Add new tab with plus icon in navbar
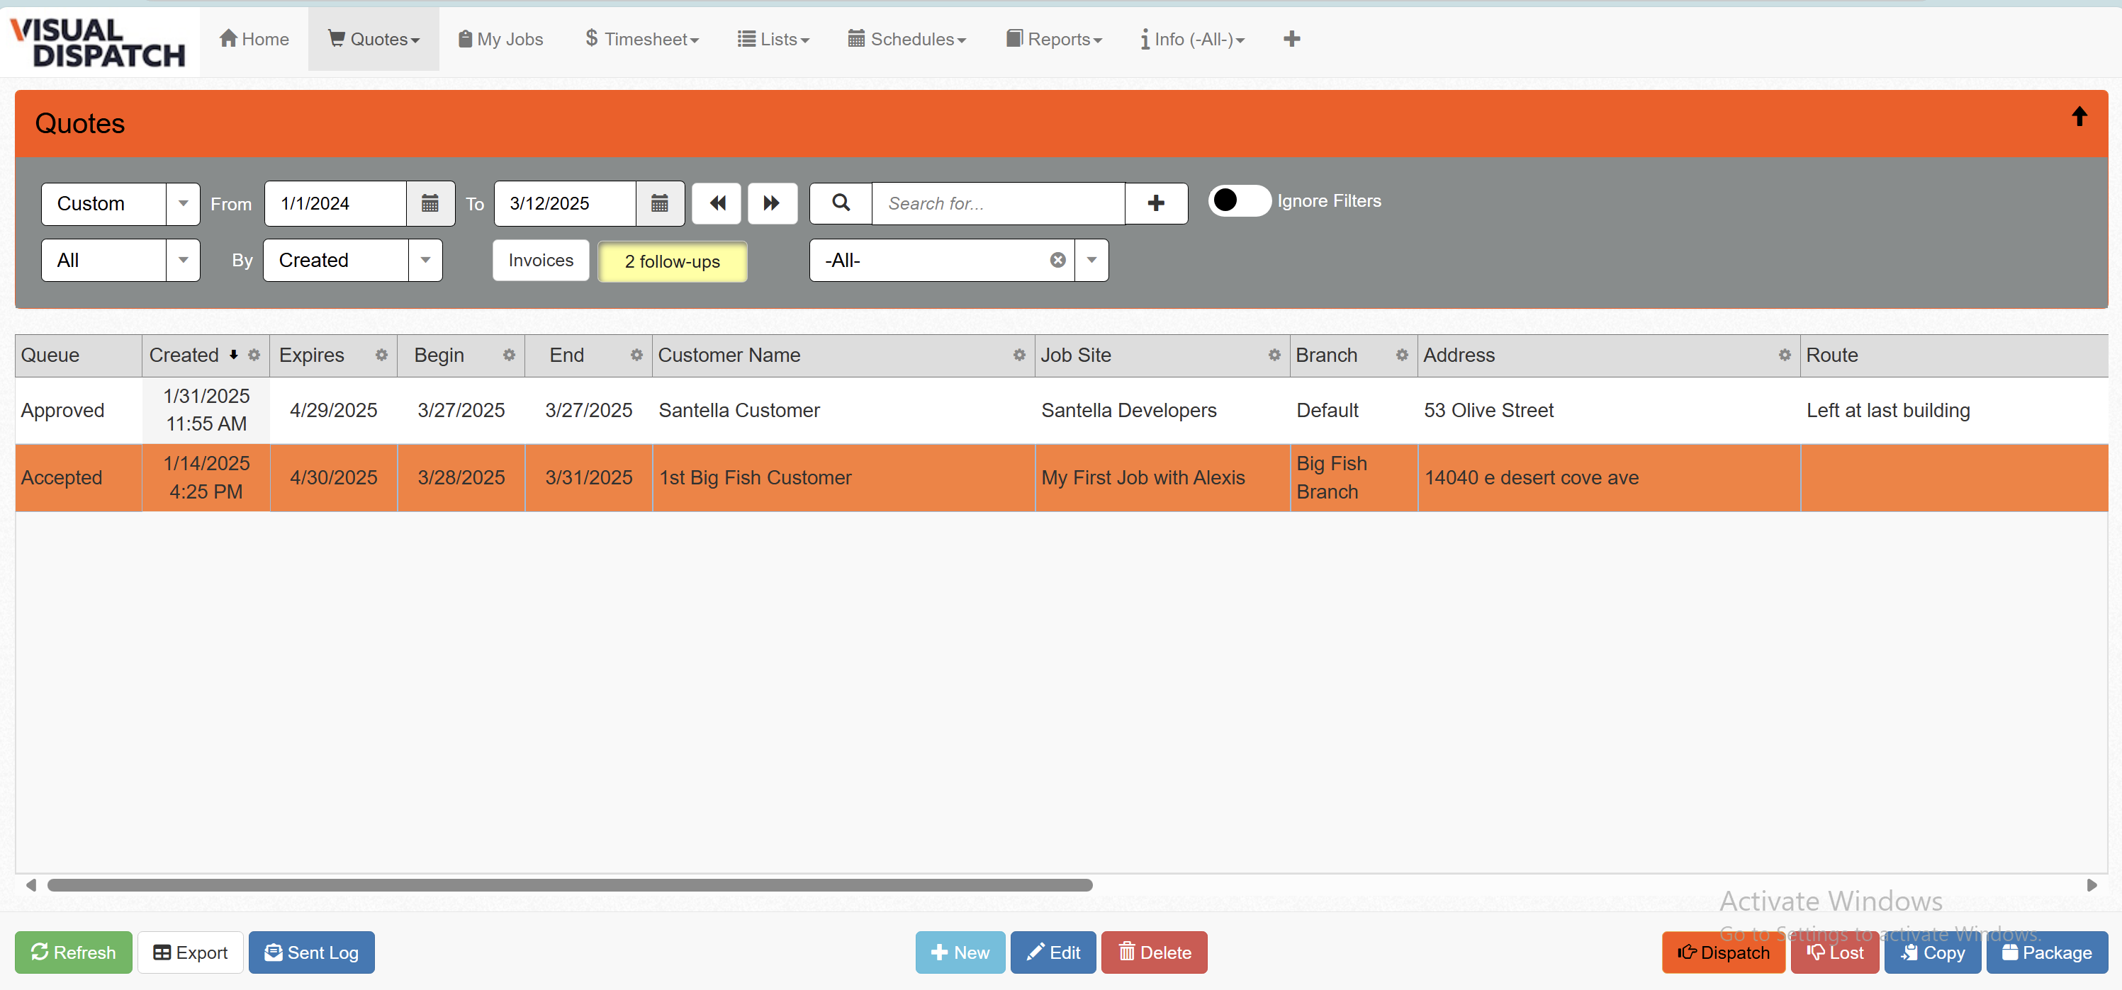The height and width of the screenshot is (990, 2122). 1291,39
